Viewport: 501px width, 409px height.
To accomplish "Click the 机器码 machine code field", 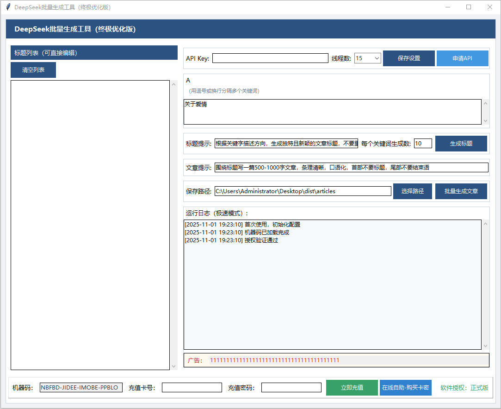I will pyautogui.click(x=81, y=388).
